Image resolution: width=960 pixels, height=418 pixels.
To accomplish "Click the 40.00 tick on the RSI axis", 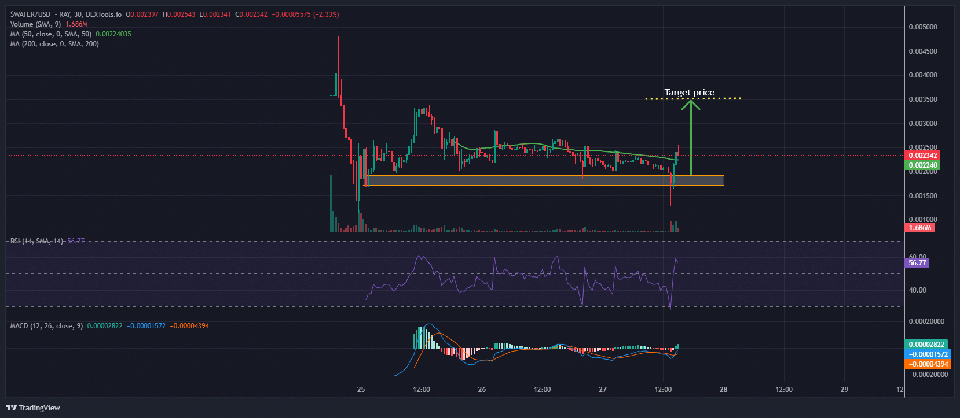I will (918, 290).
